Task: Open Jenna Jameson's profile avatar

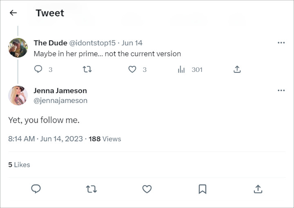Action: click(x=18, y=95)
